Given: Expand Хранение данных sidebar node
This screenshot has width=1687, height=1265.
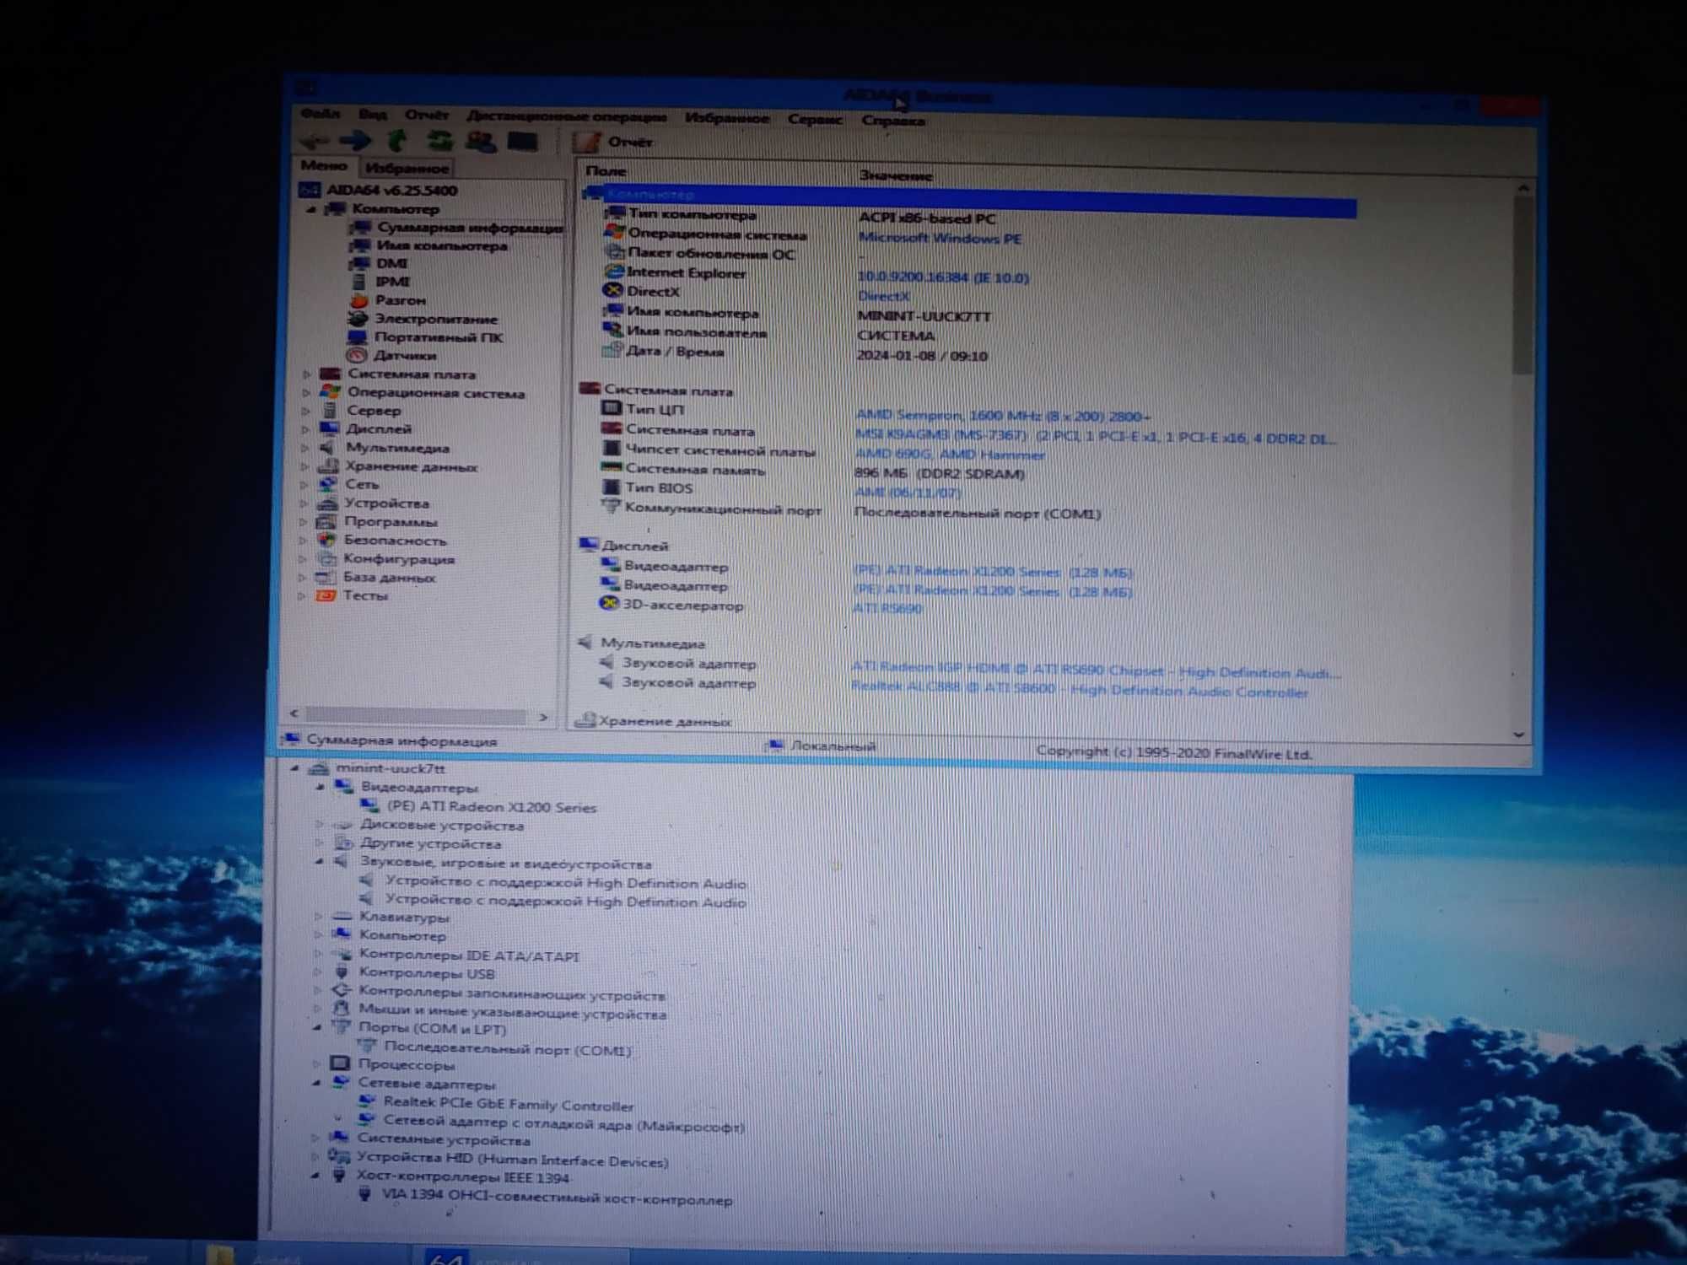Looking at the screenshot, I should coord(305,466).
